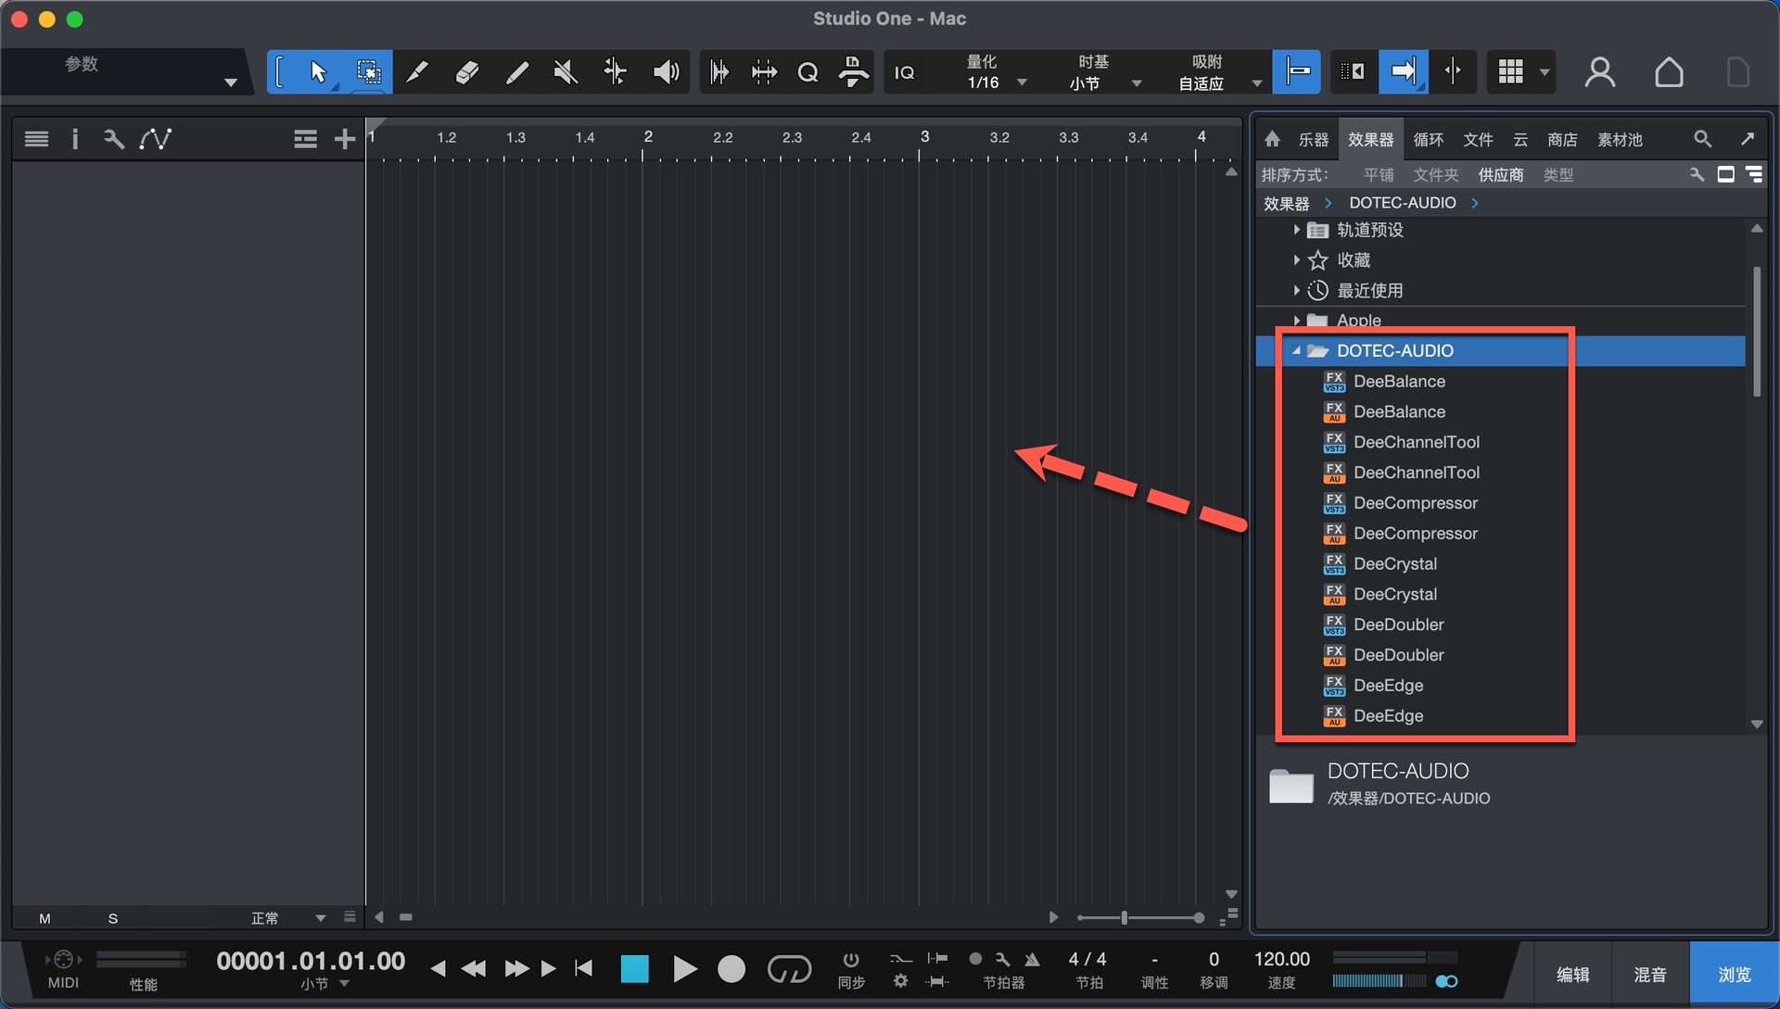Open the Start page home icon
1780x1009 pixels.
[1669, 72]
